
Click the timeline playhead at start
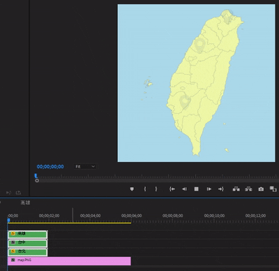click(x=8, y=220)
